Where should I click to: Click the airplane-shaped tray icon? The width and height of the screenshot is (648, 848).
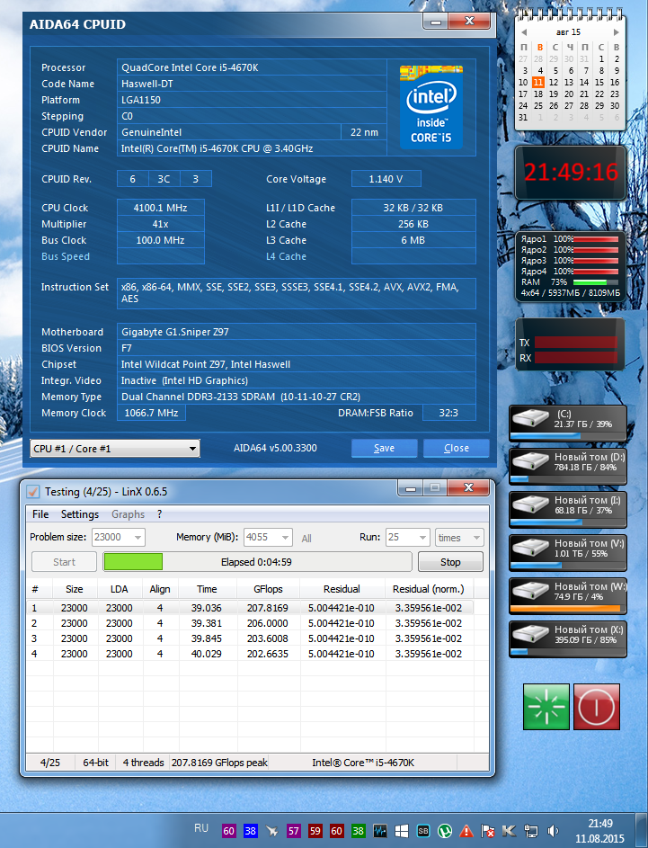tap(271, 831)
